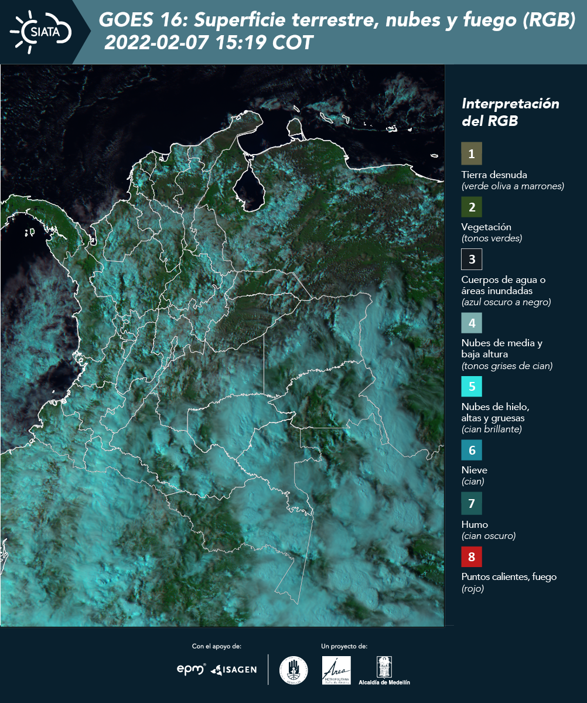Image resolution: width=587 pixels, height=703 pixels.
Task: Select swatch 1 for Tierra desnuda
Action: click(x=472, y=154)
